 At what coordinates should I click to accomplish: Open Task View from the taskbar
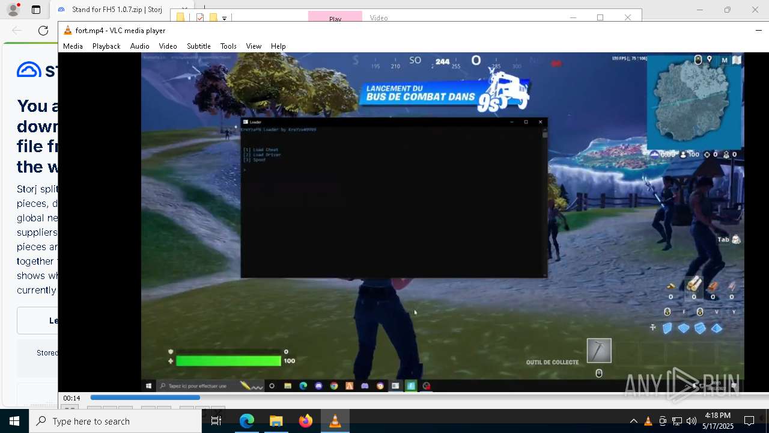click(x=216, y=421)
